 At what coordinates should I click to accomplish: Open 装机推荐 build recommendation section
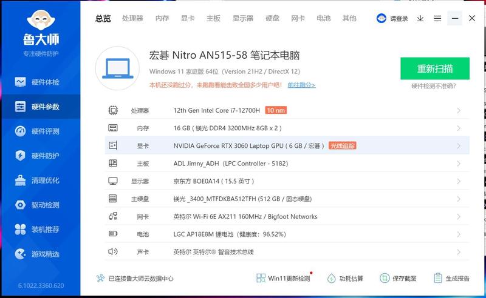coord(37,230)
